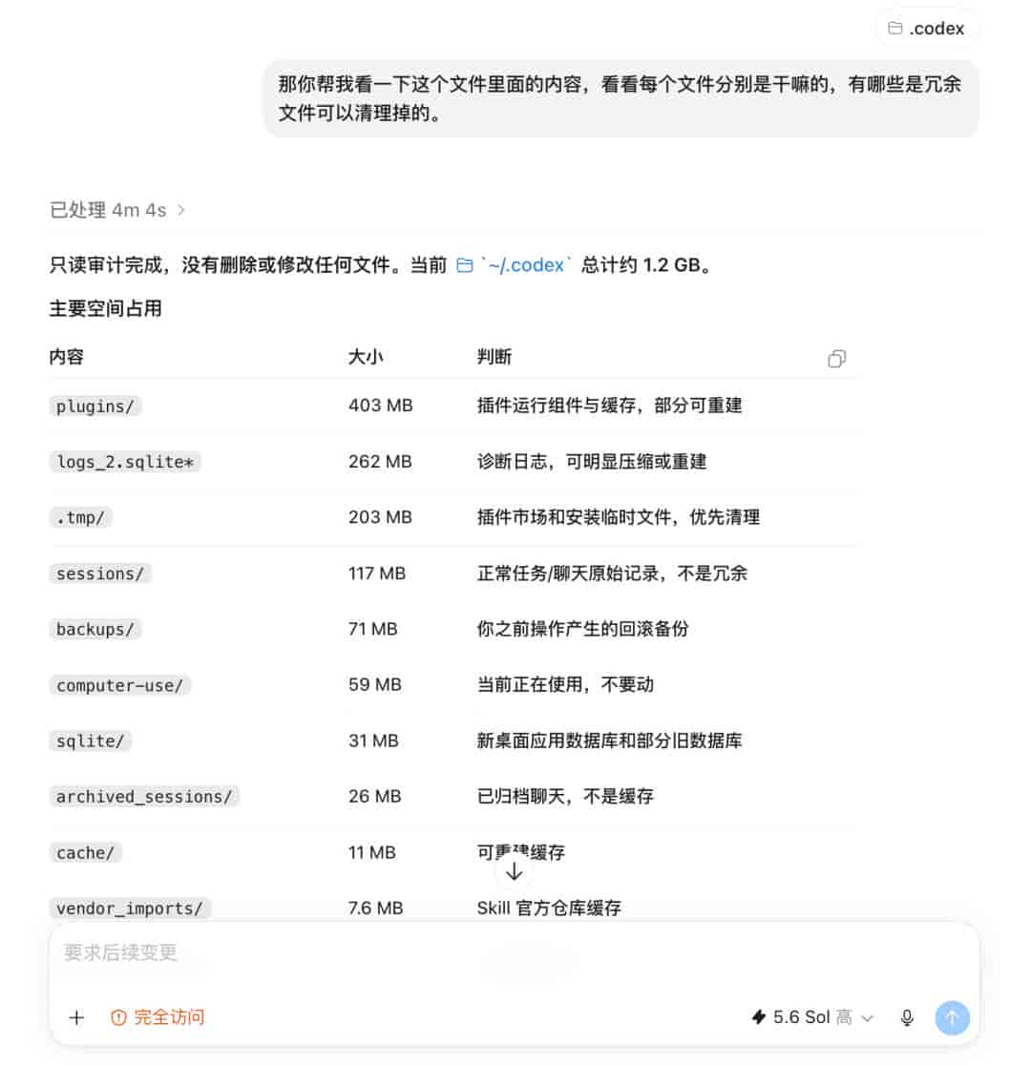Open the 完全访问 permission setting

[x=158, y=1017]
